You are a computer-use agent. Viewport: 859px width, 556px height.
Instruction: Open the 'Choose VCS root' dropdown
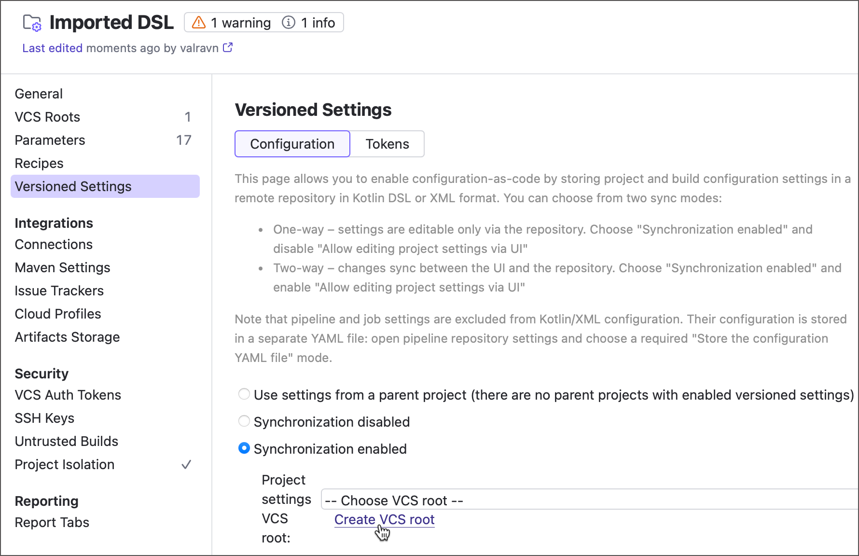[589, 500]
